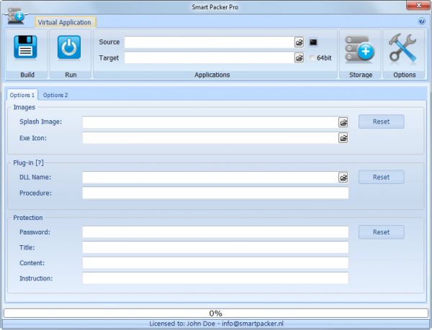Image resolution: width=432 pixels, height=330 pixels.
Task: Focus the Content field
Action: click(215, 263)
